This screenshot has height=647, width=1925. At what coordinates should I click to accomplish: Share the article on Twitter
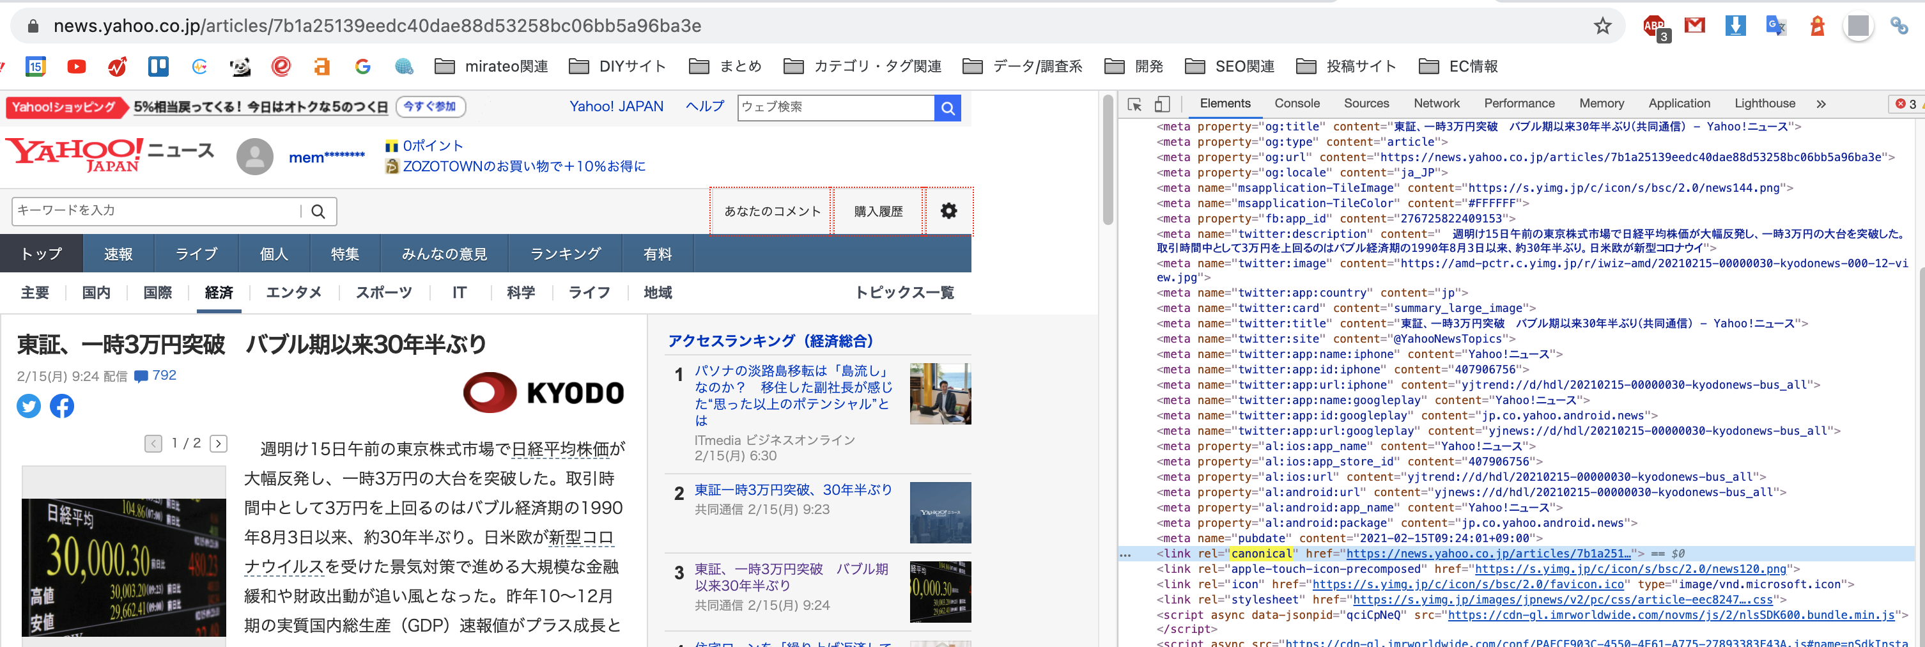(28, 406)
